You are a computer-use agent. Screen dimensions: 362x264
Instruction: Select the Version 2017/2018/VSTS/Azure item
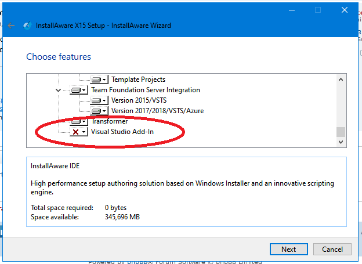pos(157,111)
